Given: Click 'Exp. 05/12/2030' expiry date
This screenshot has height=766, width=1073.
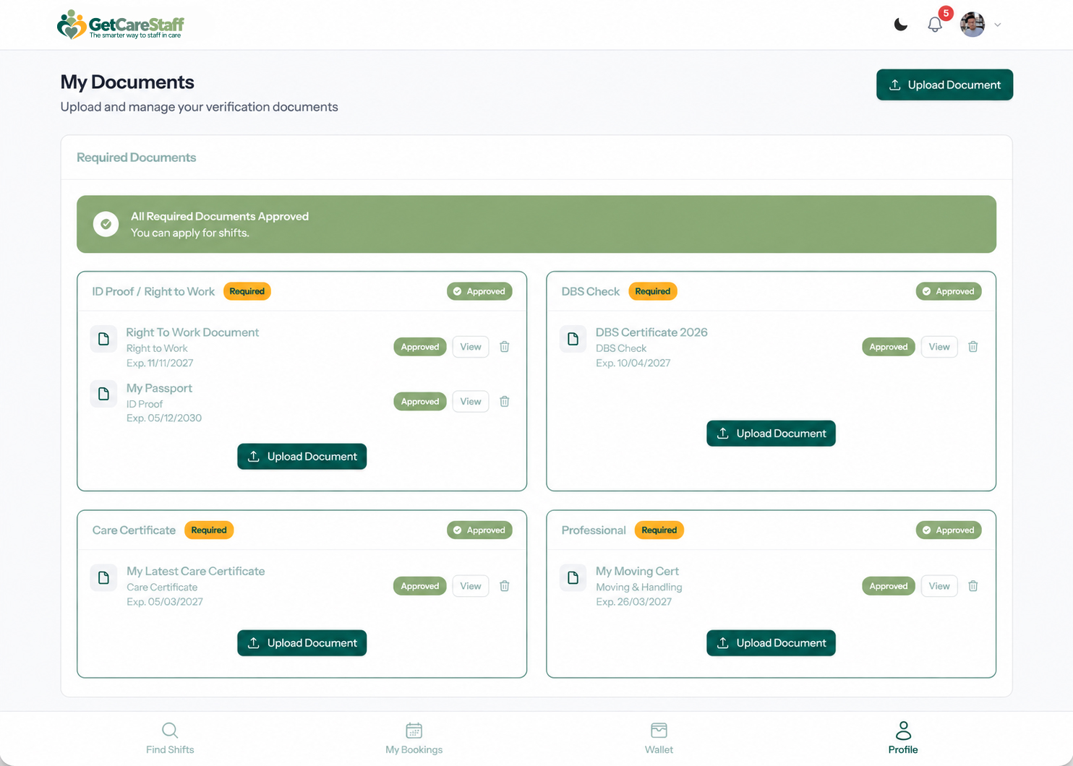Looking at the screenshot, I should click(164, 418).
